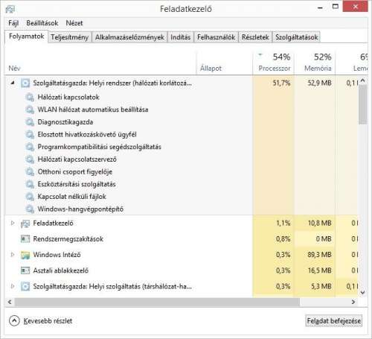Click the Feladatkezelő process icon

(25, 224)
